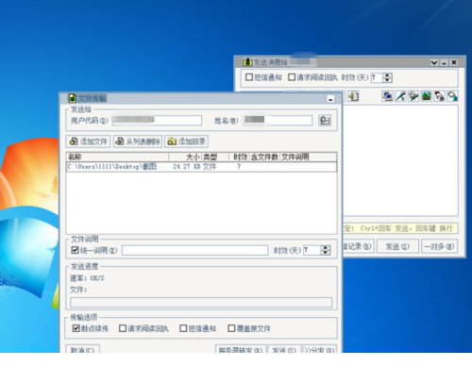Increase 时效(天) in the file transfer window
The image size is (472, 366).
[326, 248]
